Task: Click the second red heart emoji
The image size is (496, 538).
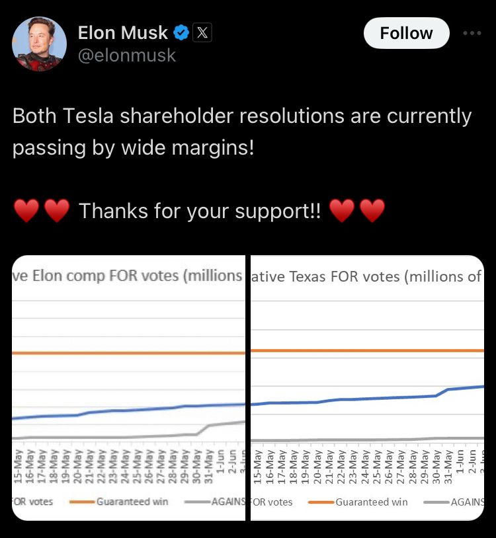Action: click(x=57, y=211)
